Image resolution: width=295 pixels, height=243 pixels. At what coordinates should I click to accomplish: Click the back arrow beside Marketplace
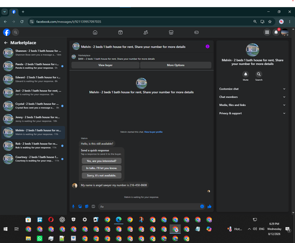pos(6,42)
